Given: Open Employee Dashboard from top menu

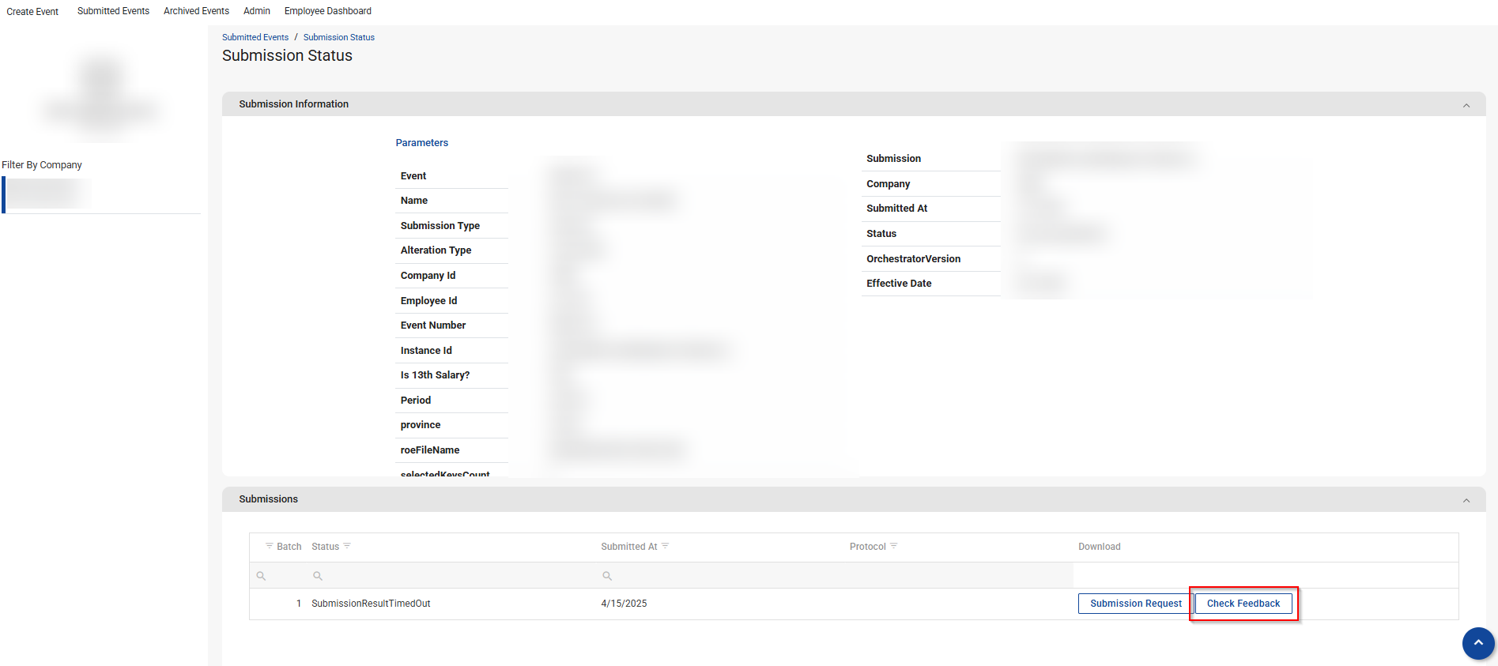Looking at the screenshot, I should (328, 11).
